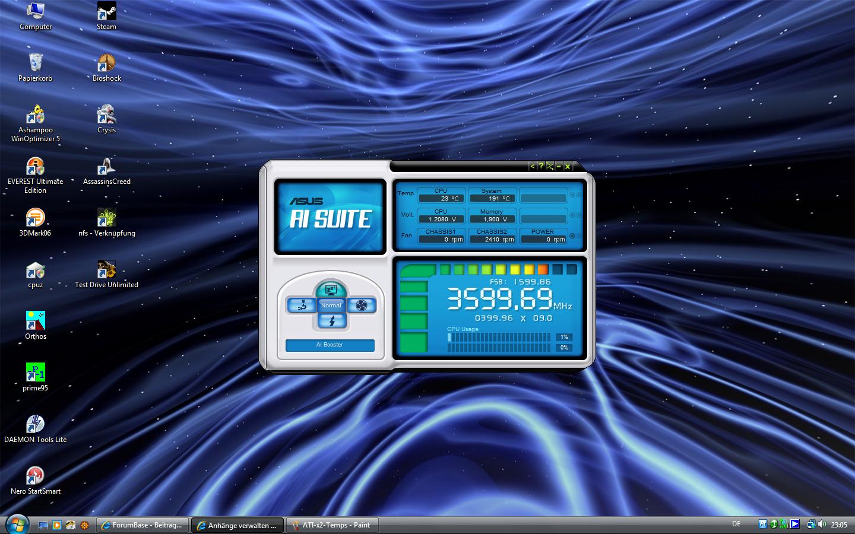
Task: Click the orange gear quick launch icon
Action: [84, 525]
